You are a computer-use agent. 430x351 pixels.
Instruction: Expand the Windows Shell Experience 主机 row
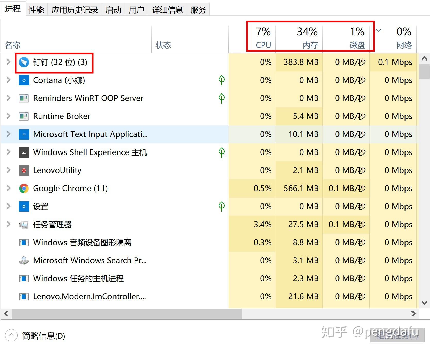(x=9, y=152)
